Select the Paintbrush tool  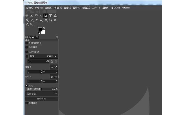click(32, 20)
